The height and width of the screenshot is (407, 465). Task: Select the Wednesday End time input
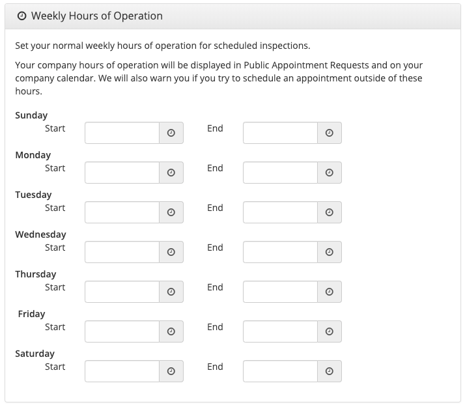click(x=281, y=252)
